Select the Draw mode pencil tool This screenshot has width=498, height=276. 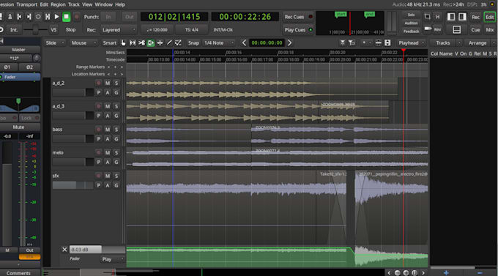[x=169, y=43]
